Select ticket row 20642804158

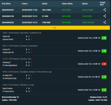coord(55,16)
